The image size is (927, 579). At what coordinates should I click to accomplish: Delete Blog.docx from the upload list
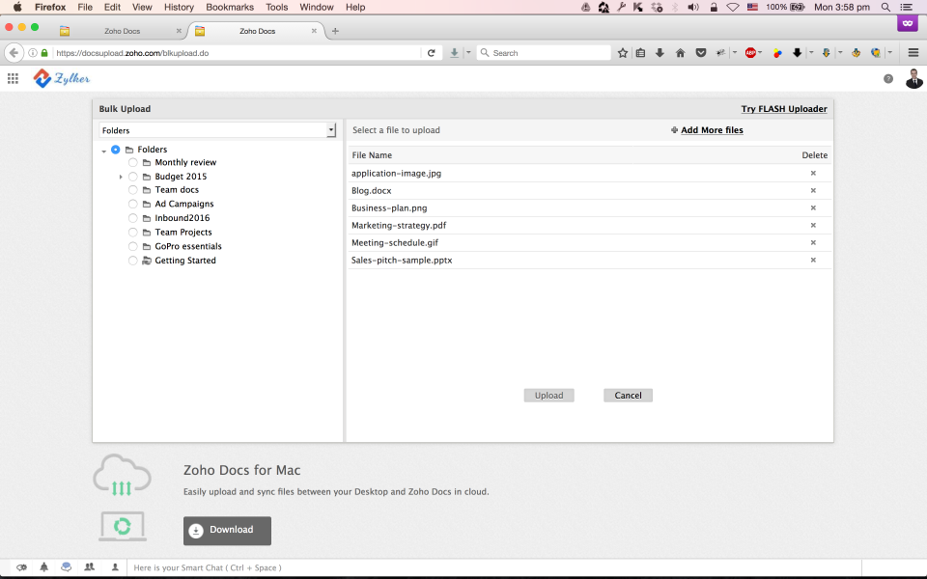(812, 190)
